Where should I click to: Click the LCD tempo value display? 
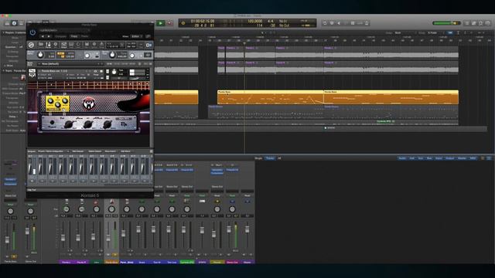pos(254,21)
